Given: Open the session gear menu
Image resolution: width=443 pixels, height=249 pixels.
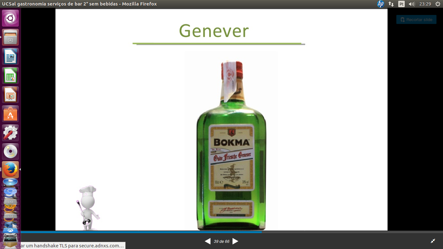Looking at the screenshot, I should 437,4.
